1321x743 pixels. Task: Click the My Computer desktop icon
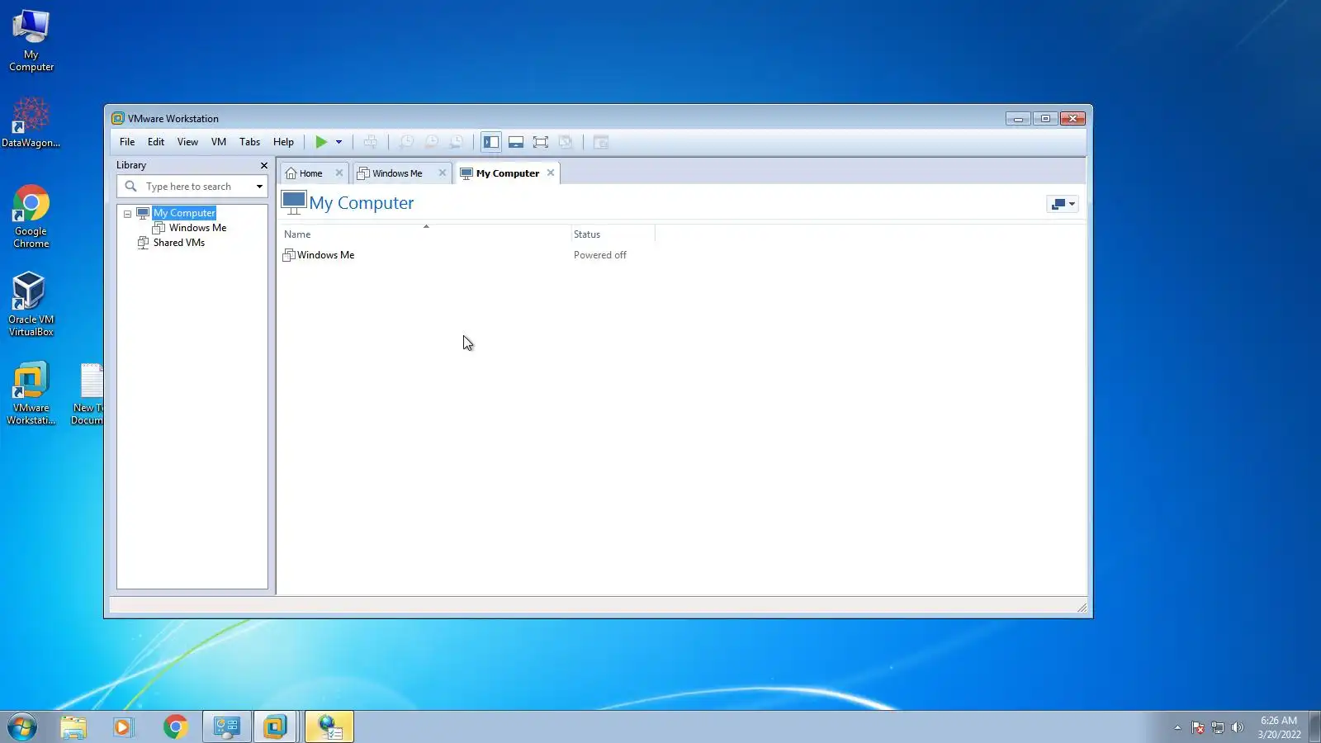[31, 40]
